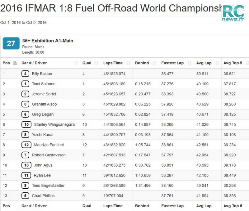
Task: Click the bottom Fastest Lap footer header
Action: pos(172,206)
